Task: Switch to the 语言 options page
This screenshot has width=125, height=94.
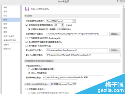Action: pos(5,28)
